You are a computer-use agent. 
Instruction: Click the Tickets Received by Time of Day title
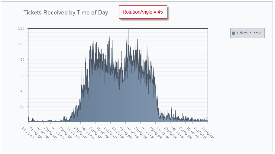(x=66, y=13)
